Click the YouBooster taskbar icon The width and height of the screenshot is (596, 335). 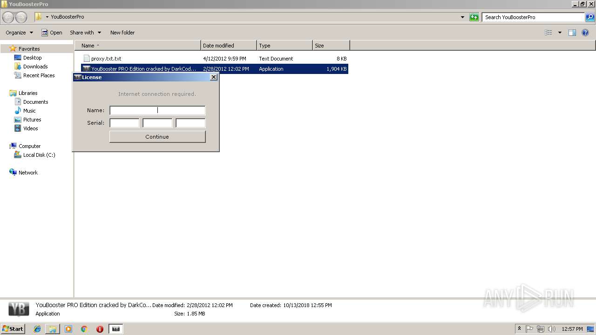(116, 329)
